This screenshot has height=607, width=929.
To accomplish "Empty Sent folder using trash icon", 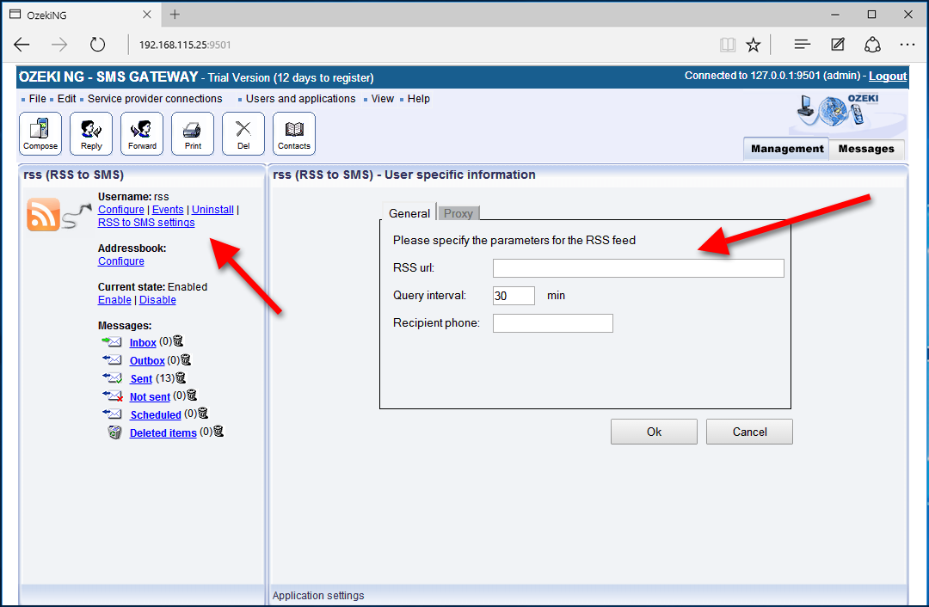I will coord(181,377).
